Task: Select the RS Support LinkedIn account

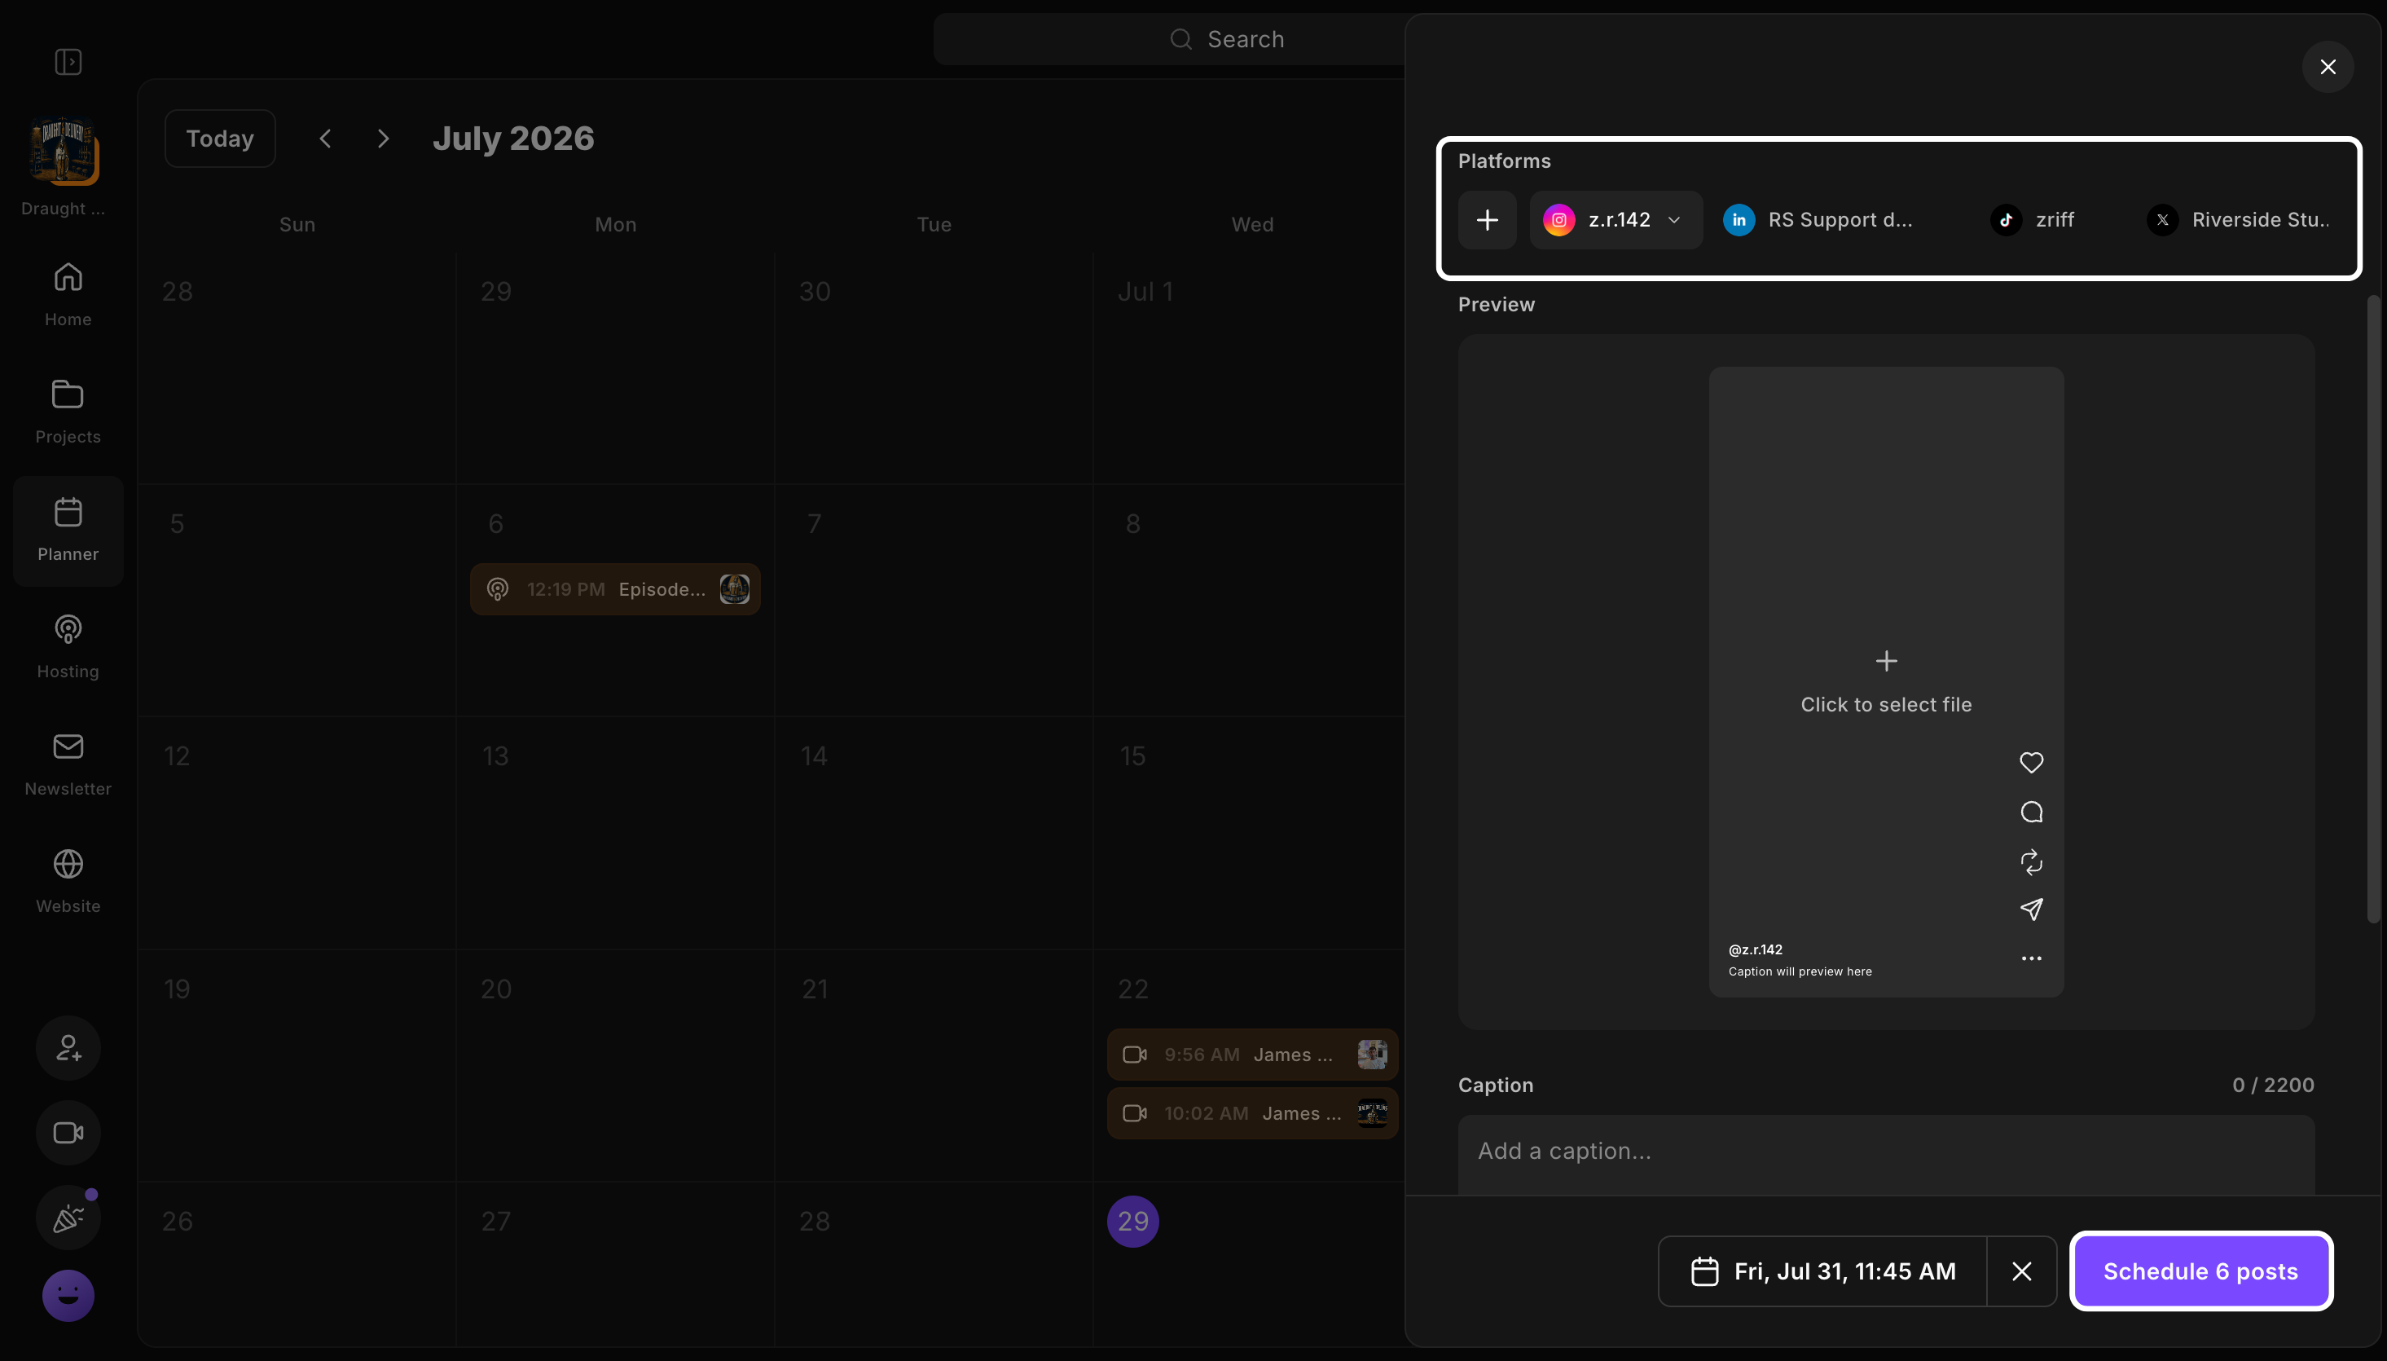Action: pyautogui.click(x=1818, y=220)
